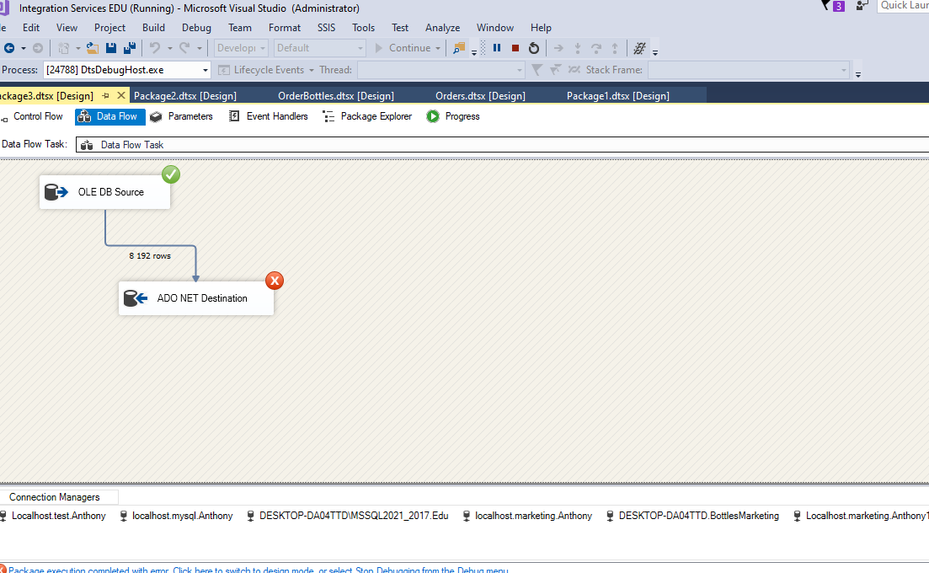Click the Save All icon
The image size is (929, 573).
pyautogui.click(x=129, y=48)
